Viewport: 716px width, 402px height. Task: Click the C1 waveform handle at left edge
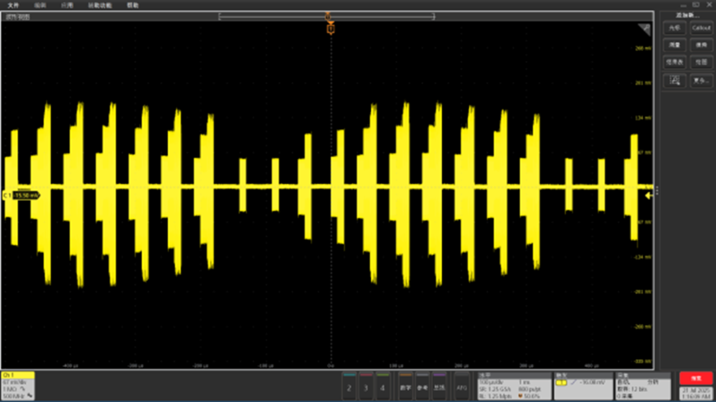pyautogui.click(x=21, y=195)
